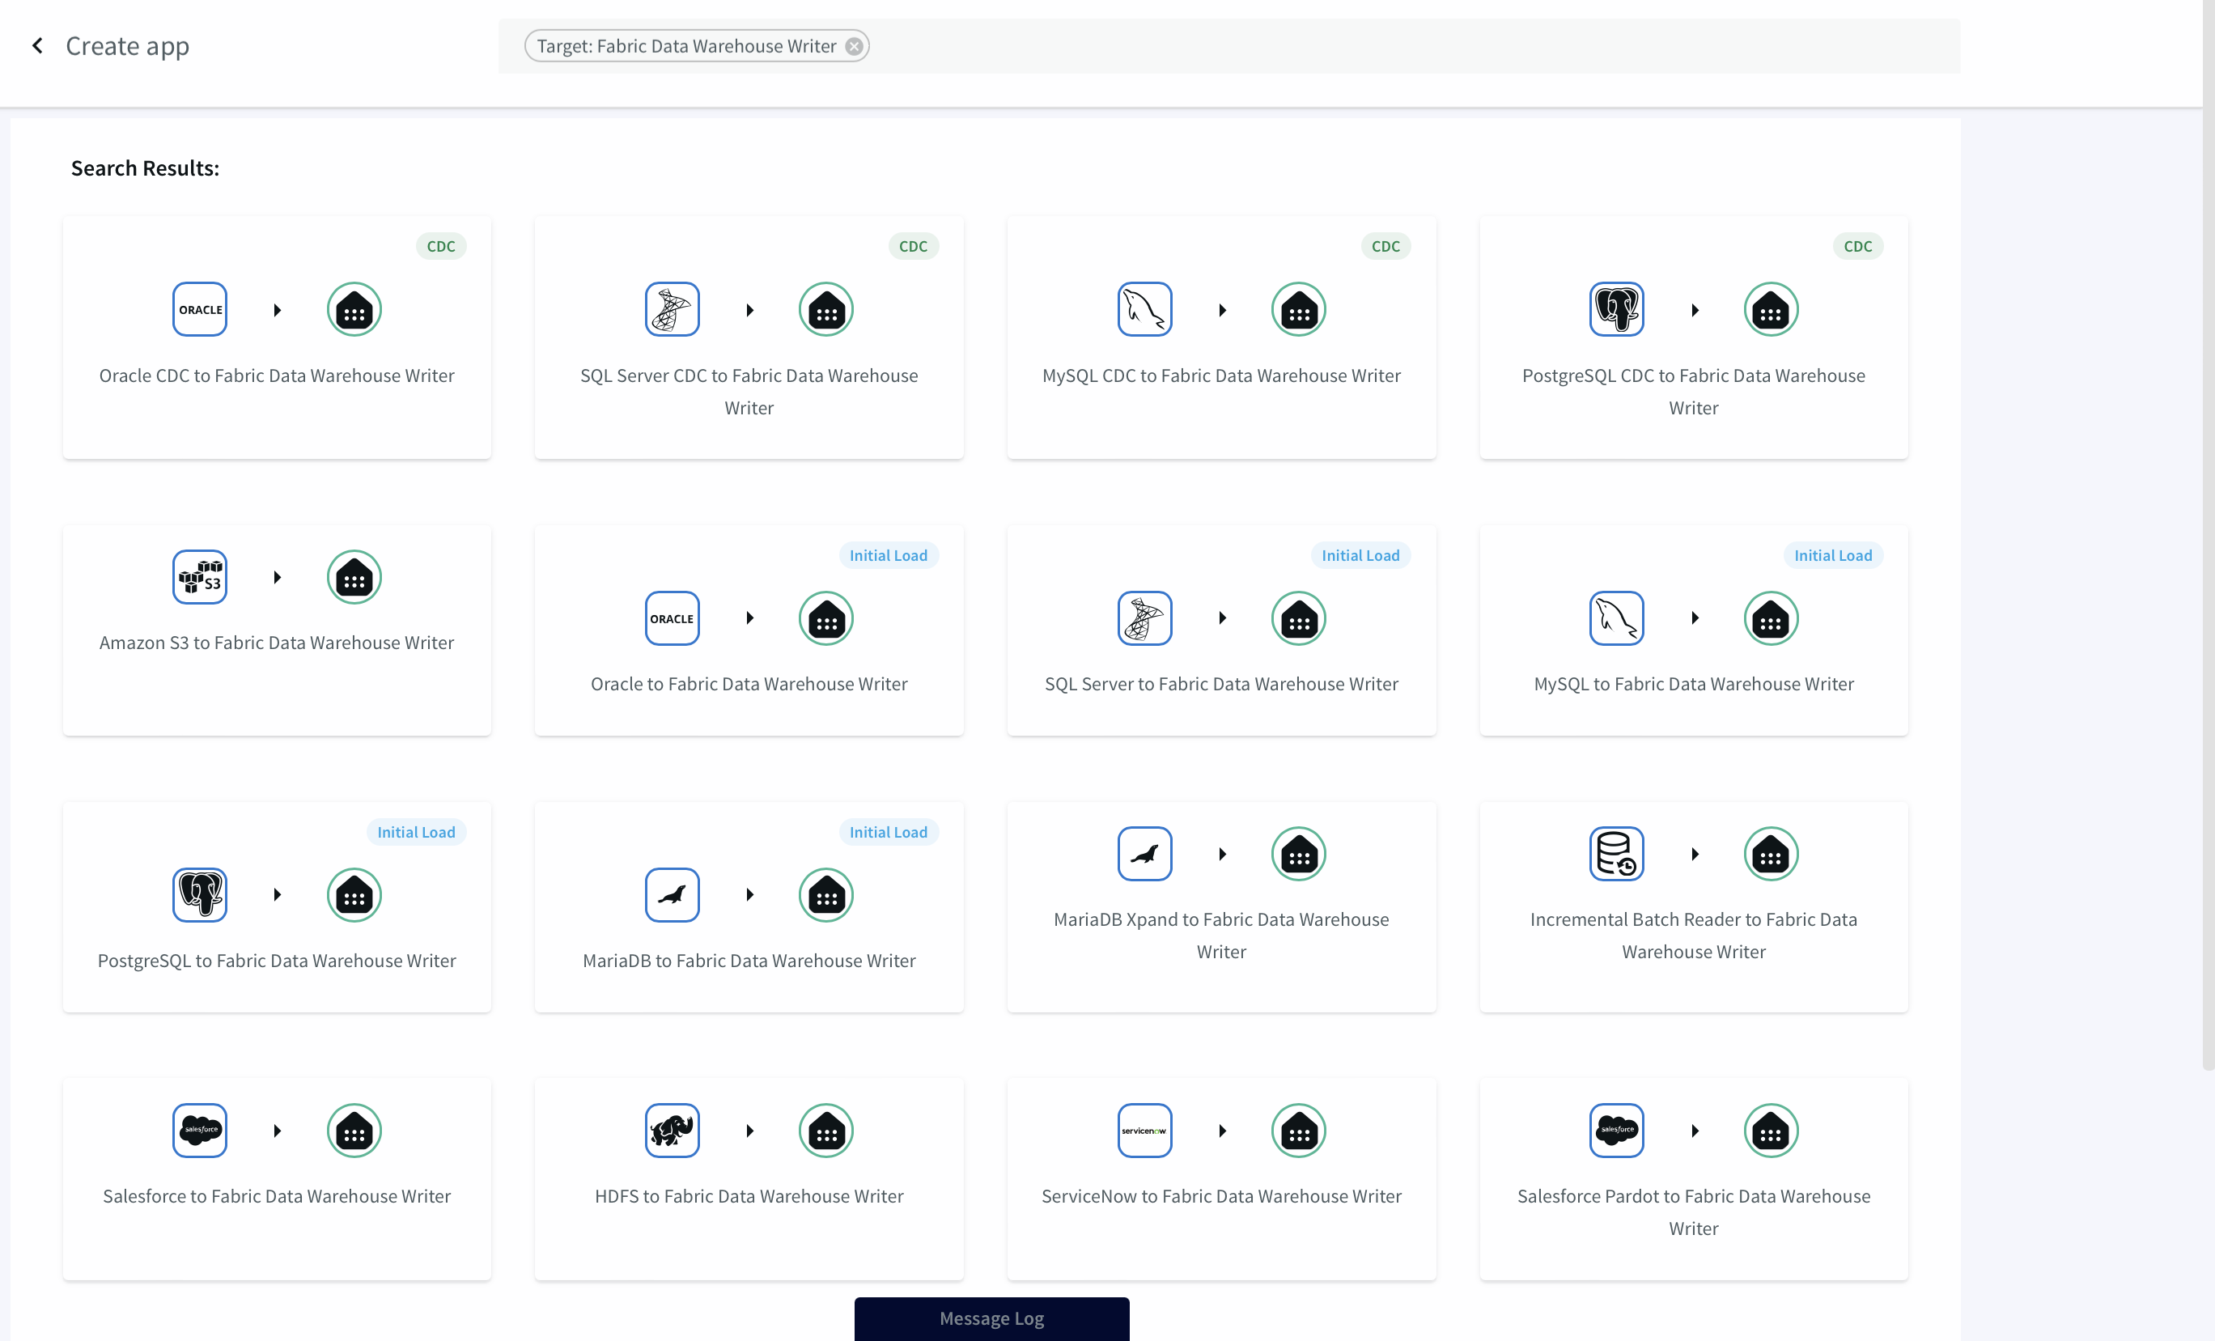Select the MariaDB Xpand seal icon
Viewport: 2215px width, 1341px height.
(1144, 853)
